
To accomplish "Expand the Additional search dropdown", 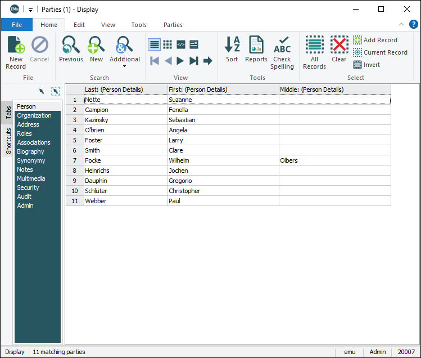I will 124,66.
